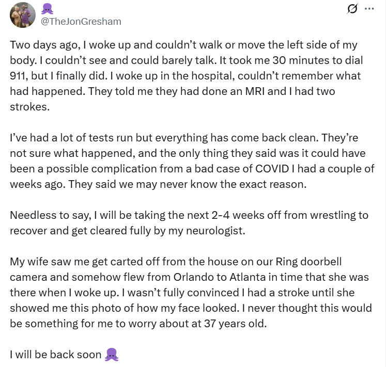
Task: Click the "I will be back soon" line
Action: tap(56, 355)
